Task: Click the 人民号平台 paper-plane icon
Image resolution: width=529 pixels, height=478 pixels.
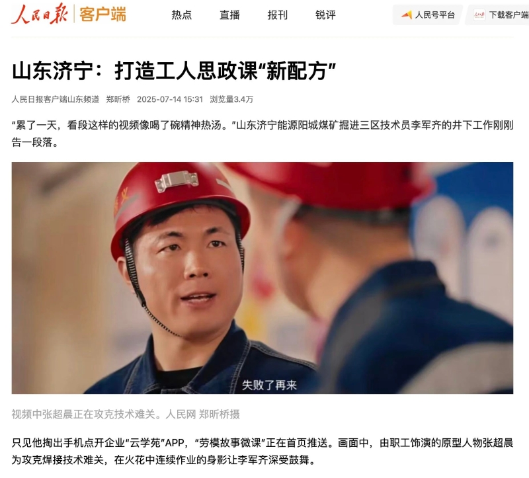Action: [x=407, y=15]
